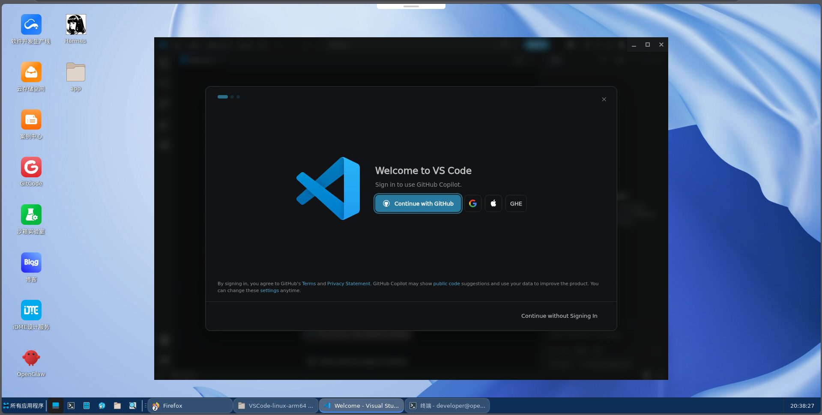
Task: Launch the web browser globe icon
Action: [102, 406]
